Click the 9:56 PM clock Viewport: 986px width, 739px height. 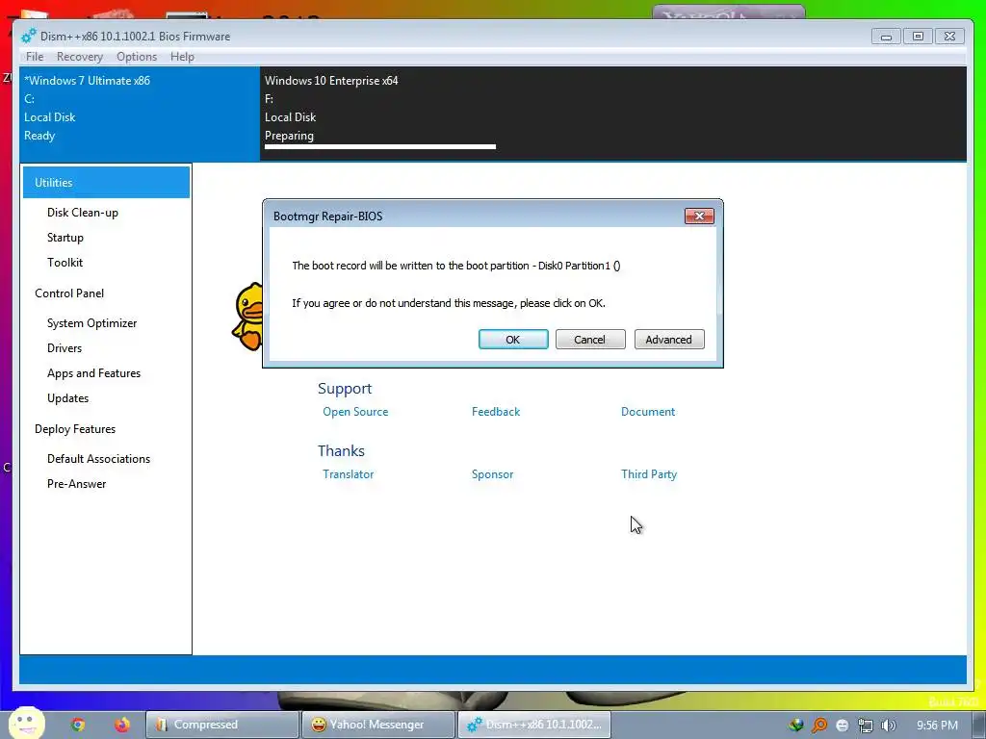click(x=937, y=726)
